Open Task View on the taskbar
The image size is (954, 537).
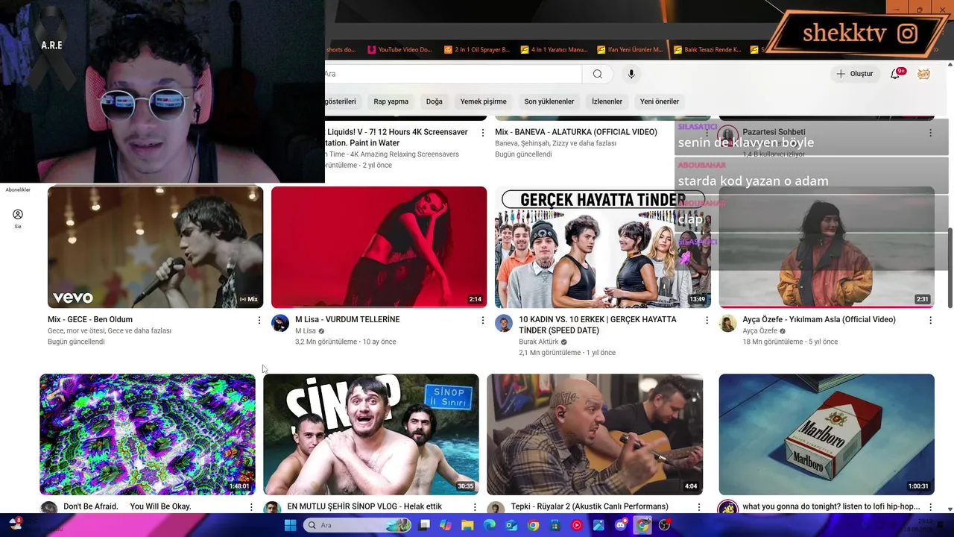coord(424,525)
